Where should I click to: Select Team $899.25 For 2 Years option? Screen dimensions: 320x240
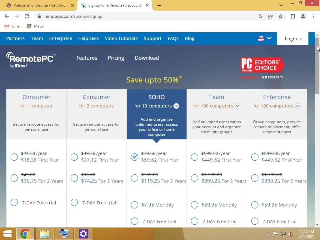(194, 178)
